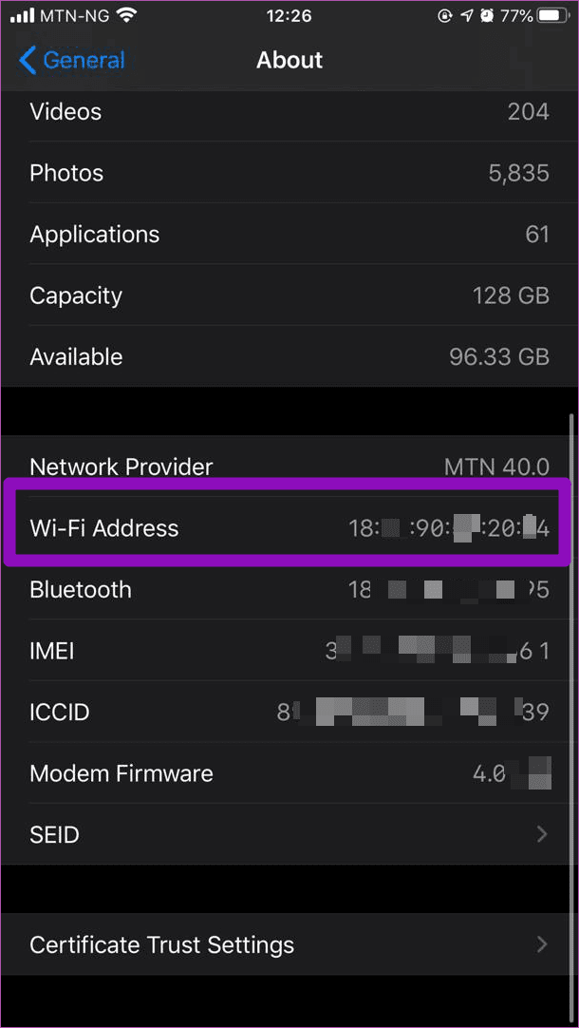Open the SEID row chevron

click(x=542, y=834)
